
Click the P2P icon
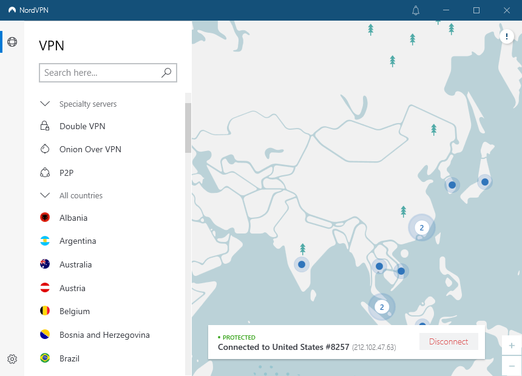pyautogui.click(x=45, y=173)
